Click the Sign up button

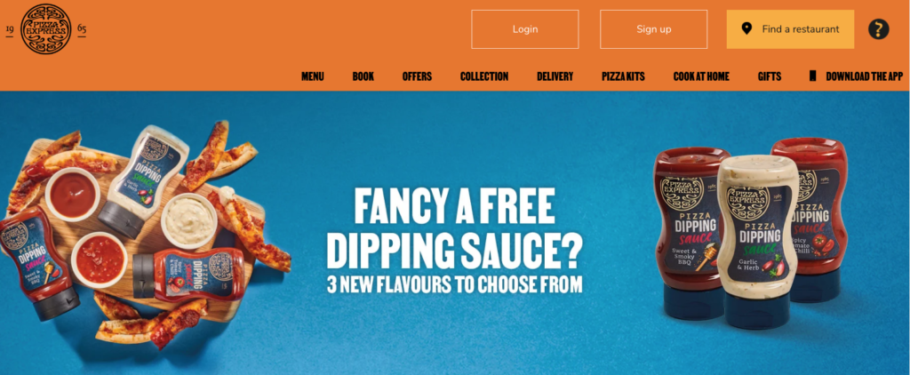(653, 29)
